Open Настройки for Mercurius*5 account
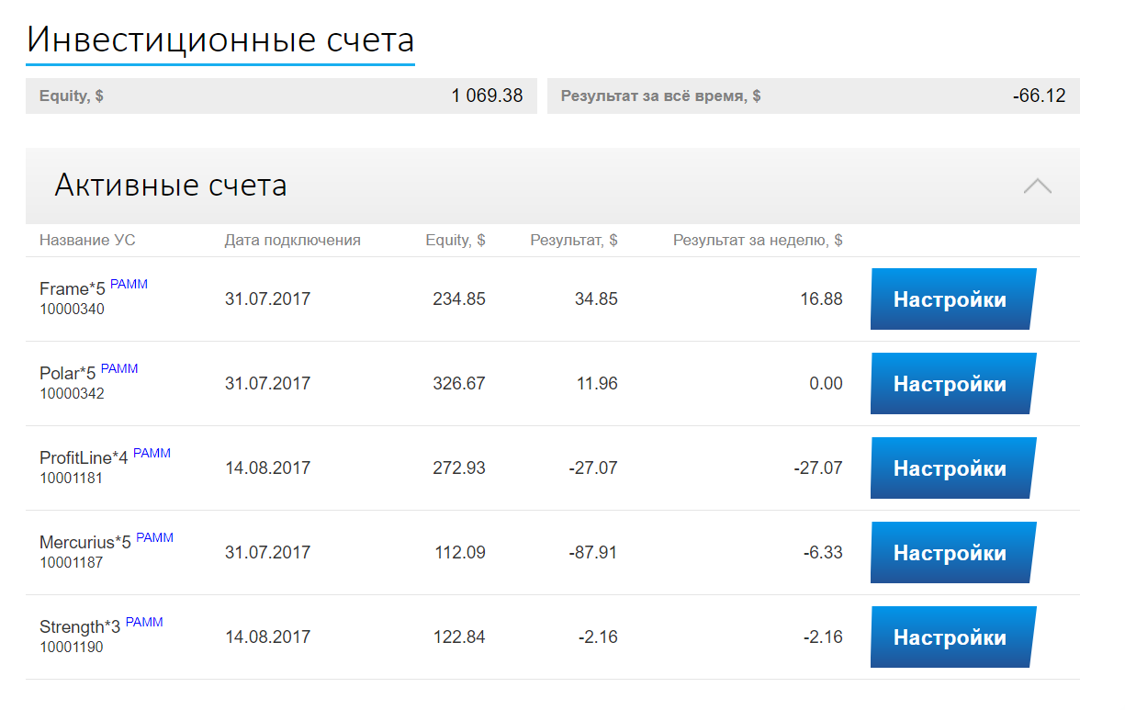1125x710 pixels. tap(951, 553)
